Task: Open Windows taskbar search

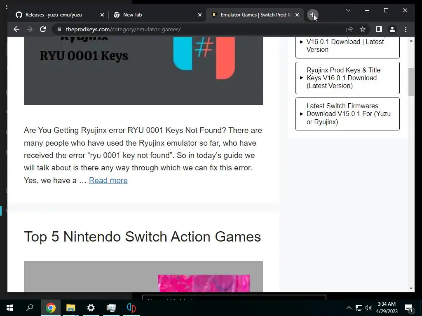Action: [x=30, y=308]
